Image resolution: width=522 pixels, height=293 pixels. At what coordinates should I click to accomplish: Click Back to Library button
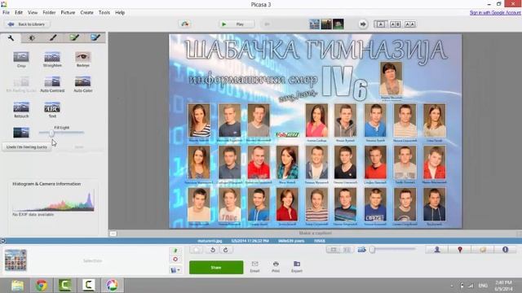[x=27, y=24]
